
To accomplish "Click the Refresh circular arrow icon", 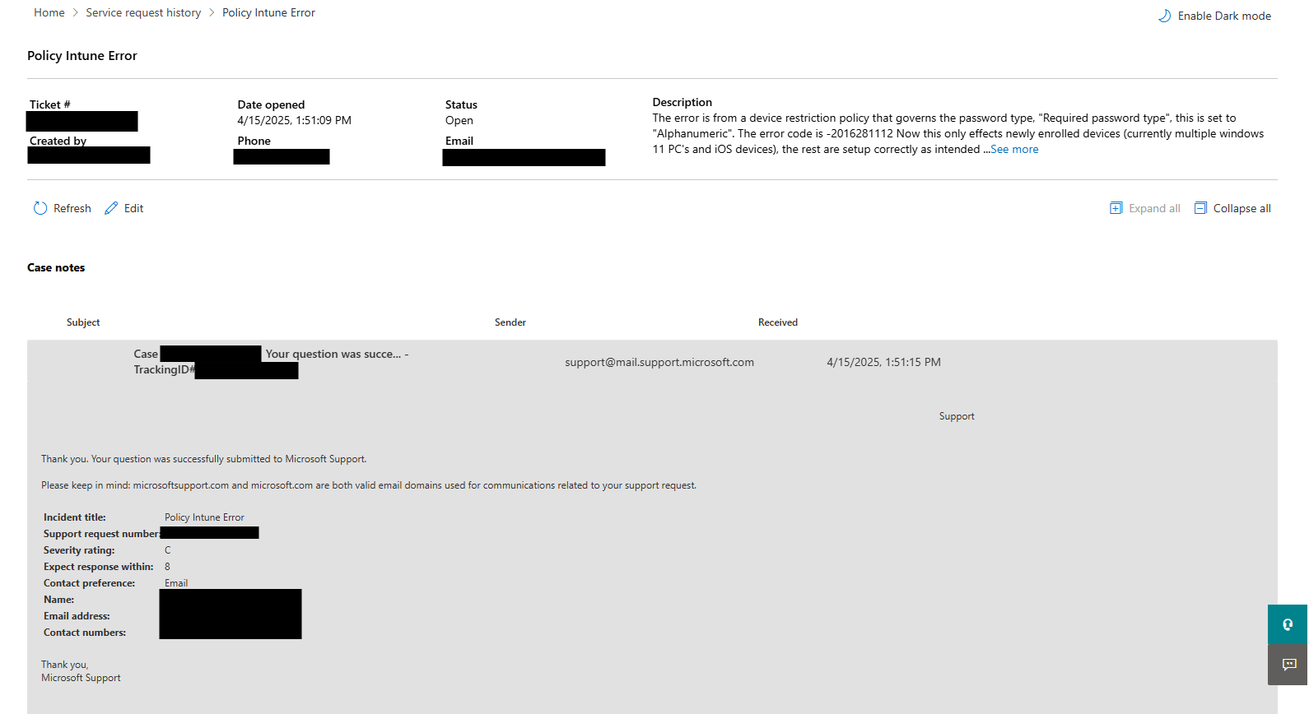I will pos(40,208).
